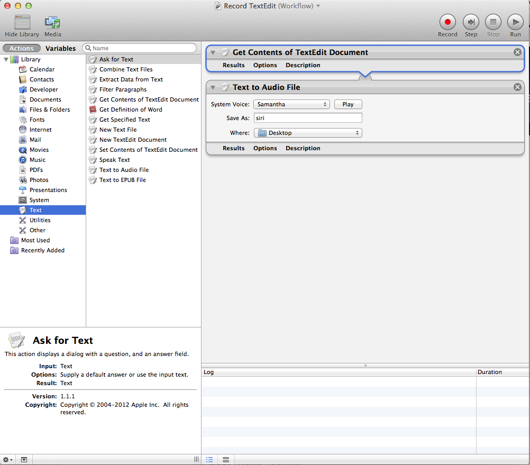Select the Utilities library category
This screenshot has height=465, width=530.
point(40,220)
